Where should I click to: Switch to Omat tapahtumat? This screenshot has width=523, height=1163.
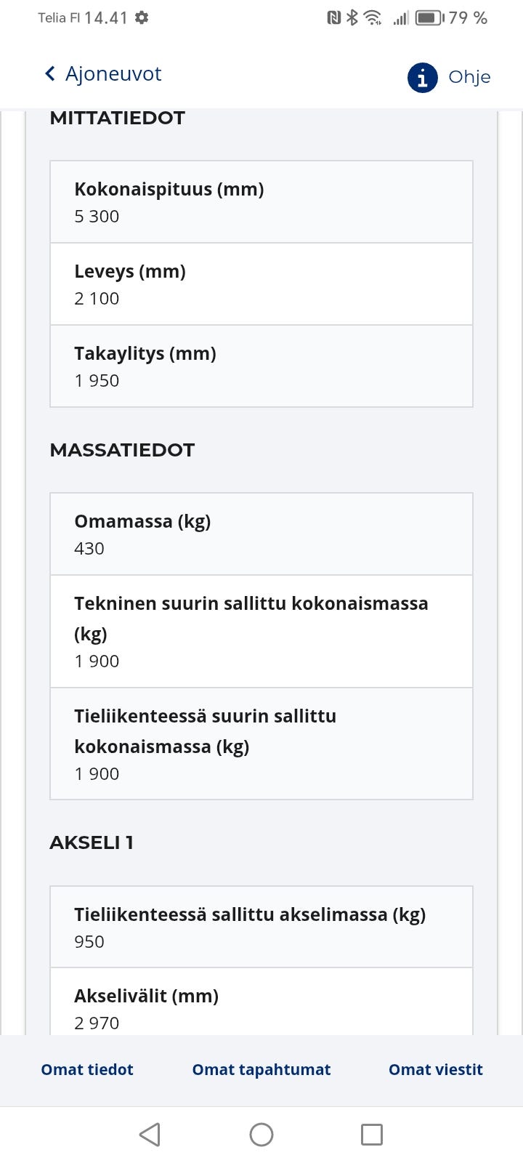click(x=261, y=1069)
